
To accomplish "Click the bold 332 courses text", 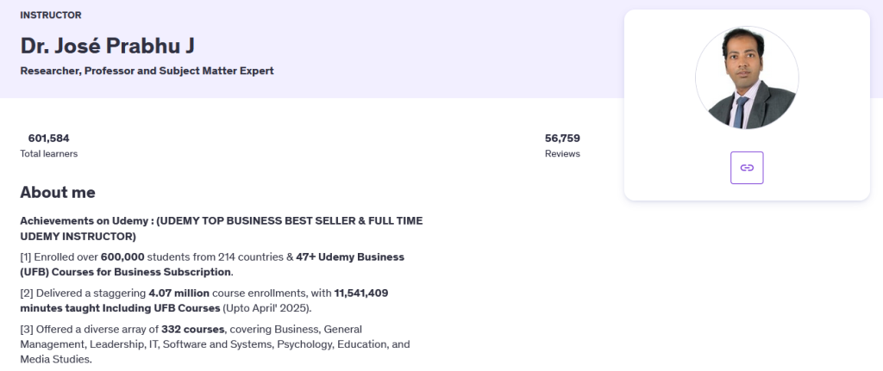I will pyautogui.click(x=193, y=329).
